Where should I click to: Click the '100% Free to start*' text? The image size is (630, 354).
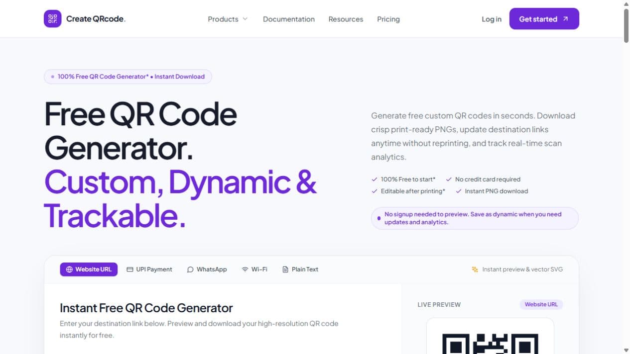[x=408, y=179]
